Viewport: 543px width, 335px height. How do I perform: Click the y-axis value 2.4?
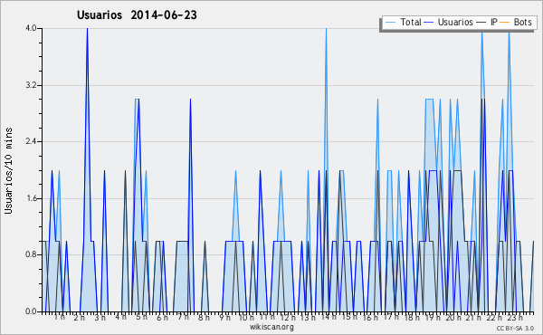[31, 141]
